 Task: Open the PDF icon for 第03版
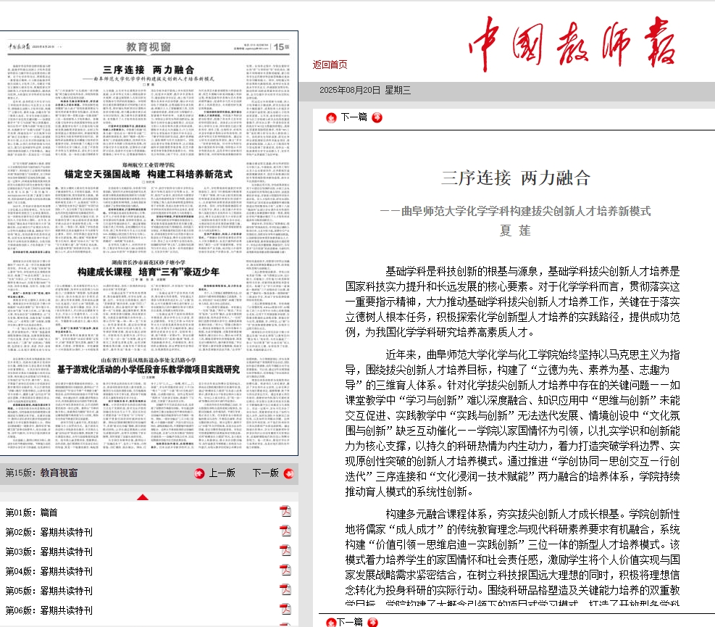pos(285,552)
